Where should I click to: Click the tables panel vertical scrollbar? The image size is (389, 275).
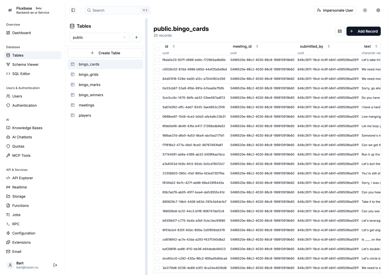pyautogui.click(x=146, y=147)
